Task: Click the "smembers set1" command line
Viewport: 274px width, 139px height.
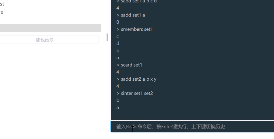Action: [135, 29]
